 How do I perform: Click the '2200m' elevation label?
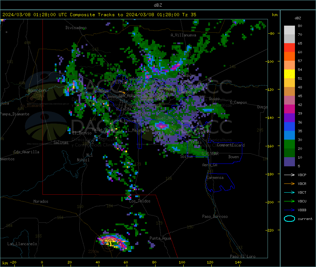pos(93,252)
